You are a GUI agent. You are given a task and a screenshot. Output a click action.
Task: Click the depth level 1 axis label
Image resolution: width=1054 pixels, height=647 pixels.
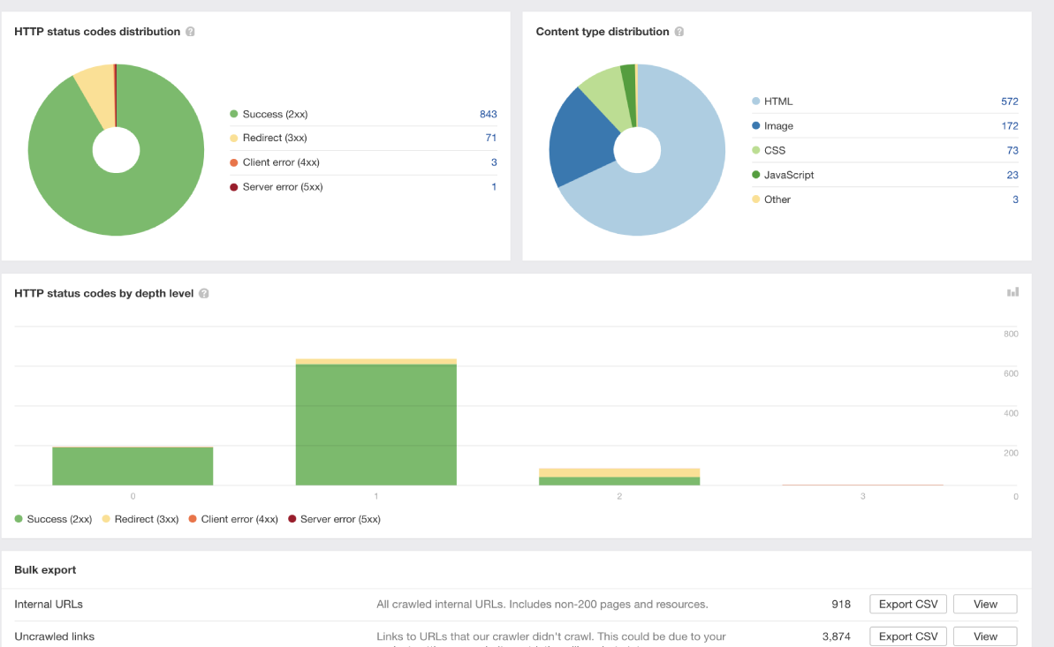[375, 496]
